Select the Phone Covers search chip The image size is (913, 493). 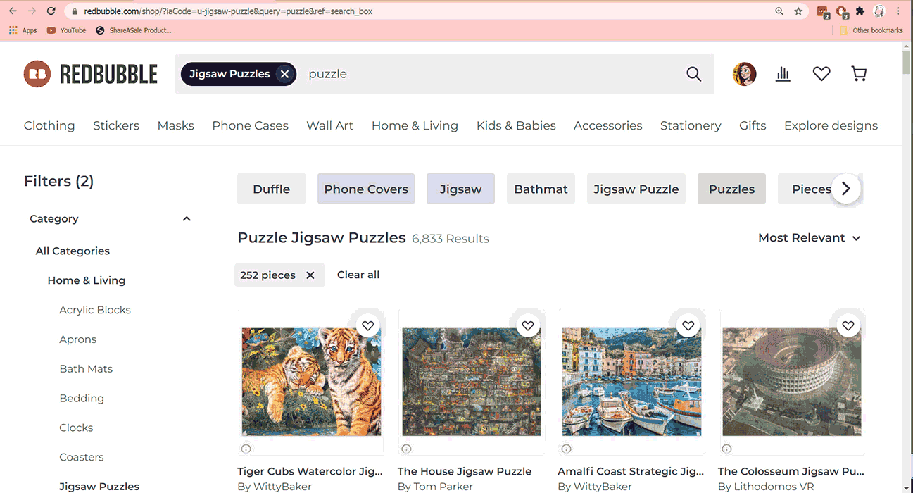pyautogui.click(x=366, y=189)
